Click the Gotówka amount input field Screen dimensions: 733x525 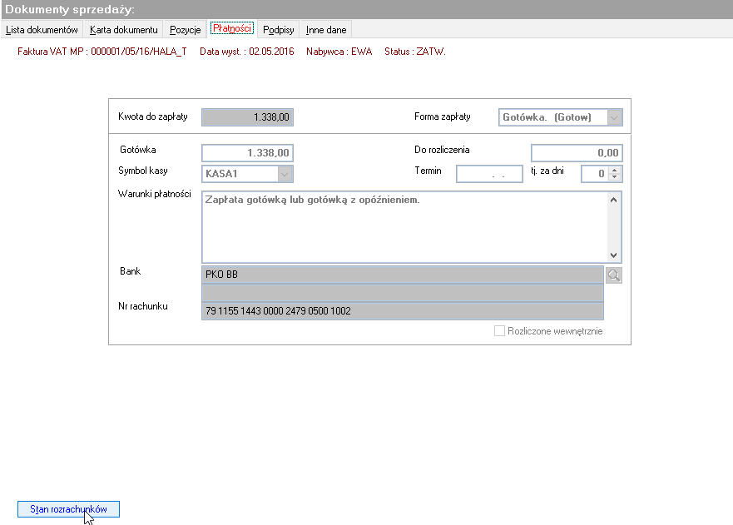(247, 153)
